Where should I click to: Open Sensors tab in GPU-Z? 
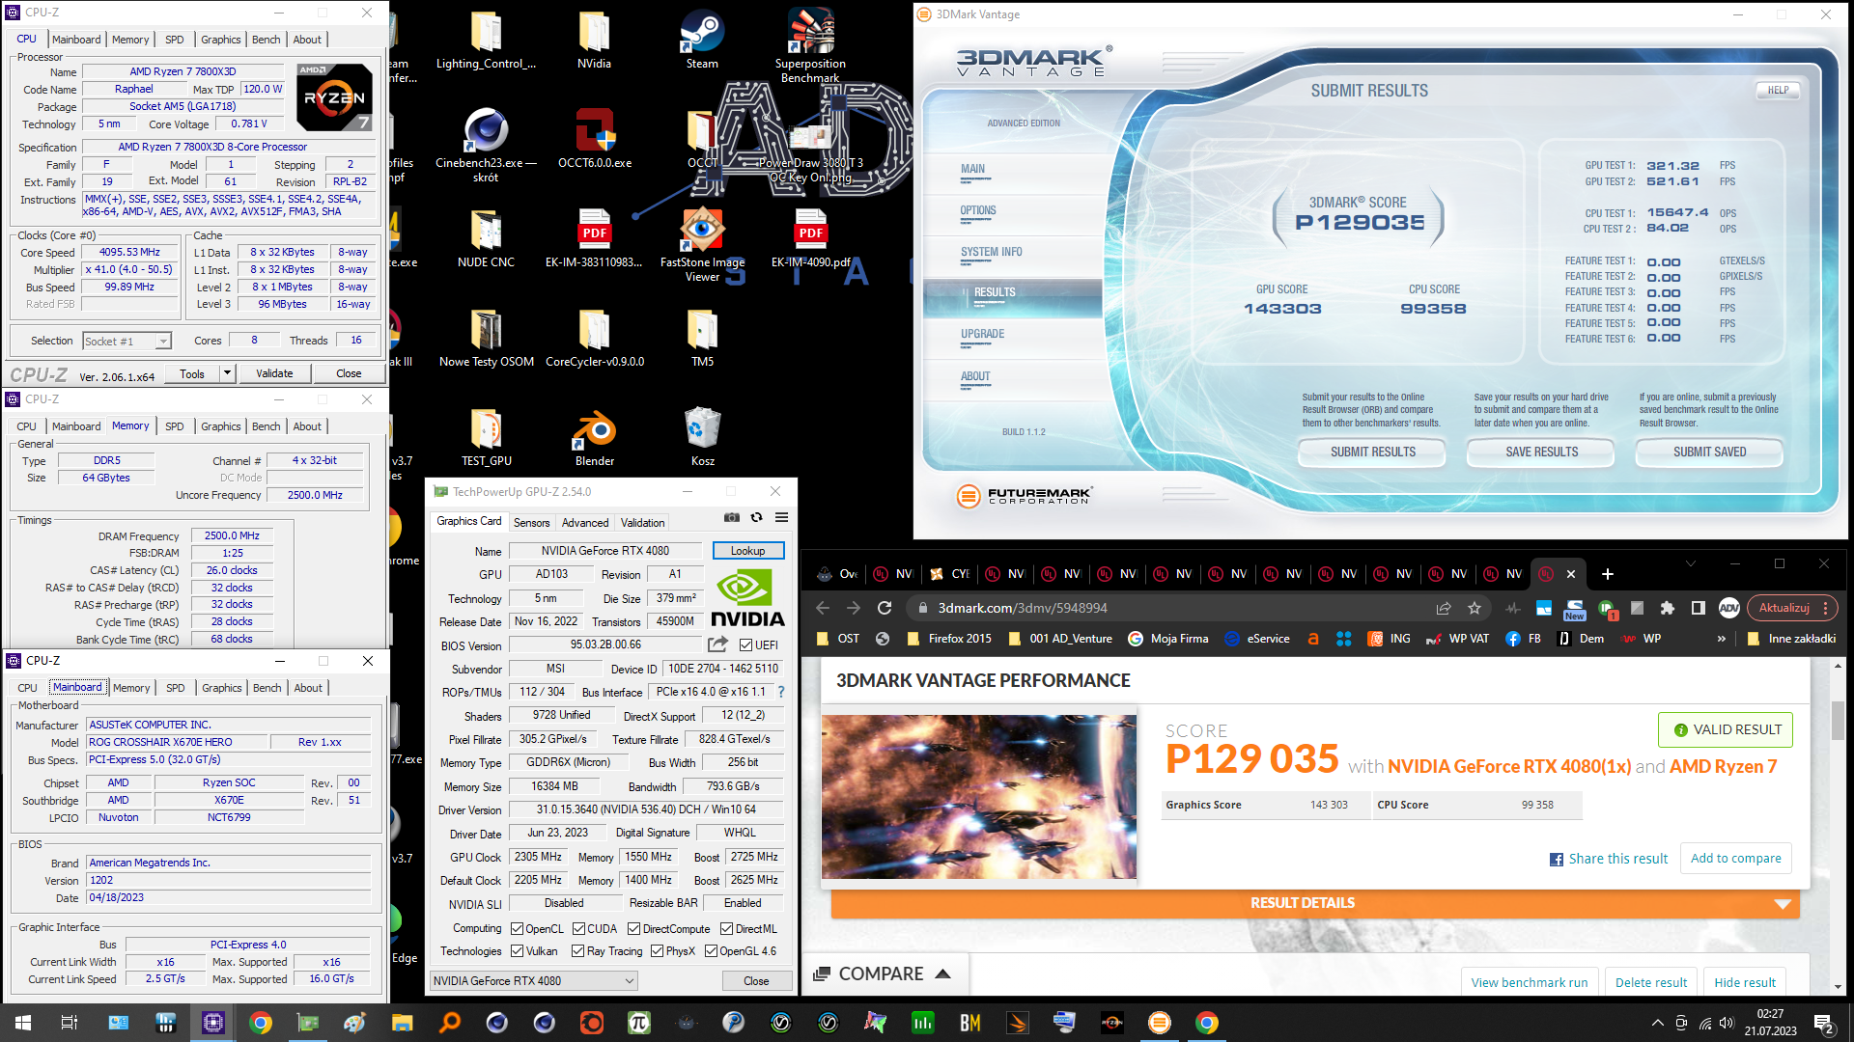tap(531, 523)
